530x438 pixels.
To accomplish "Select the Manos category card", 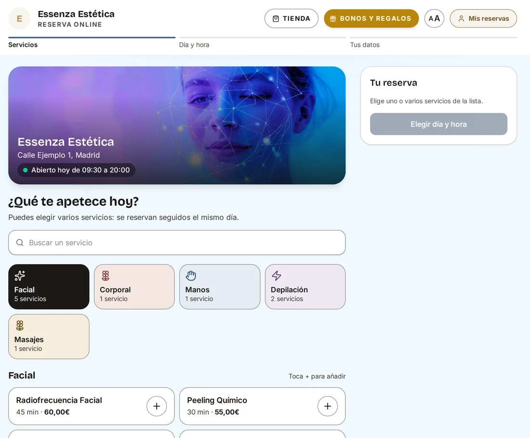I will [220, 287].
